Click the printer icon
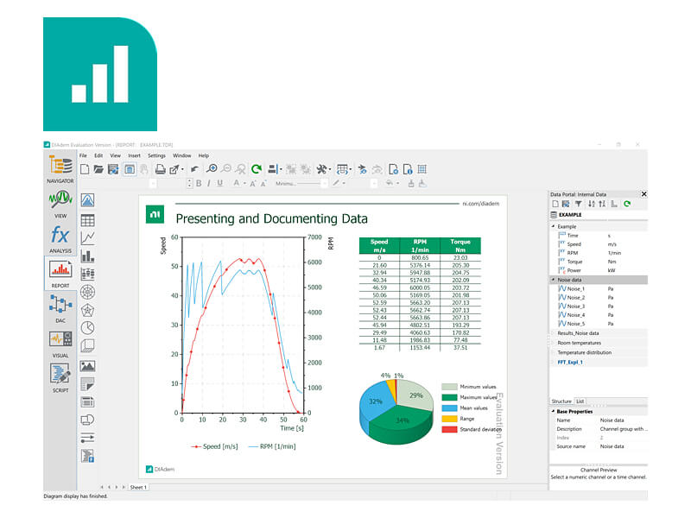The image size is (691, 518). tap(160, 169)
